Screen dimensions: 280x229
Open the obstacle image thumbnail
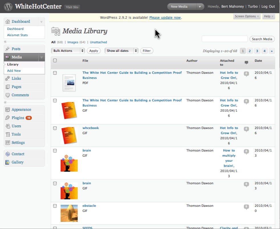(x=69, y=213)
